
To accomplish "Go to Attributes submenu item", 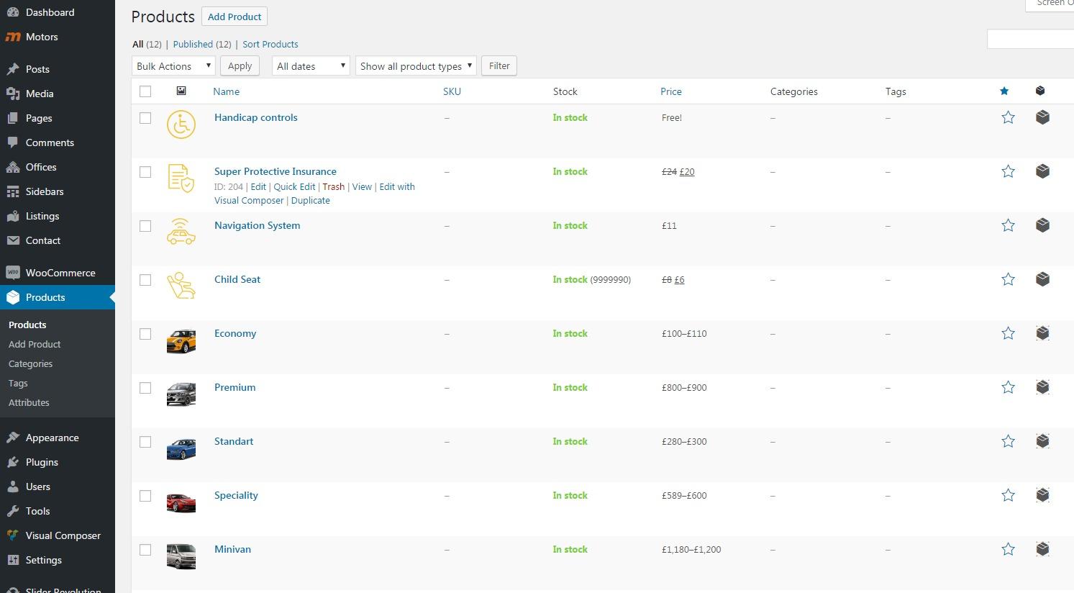I will tap(29, 402).
